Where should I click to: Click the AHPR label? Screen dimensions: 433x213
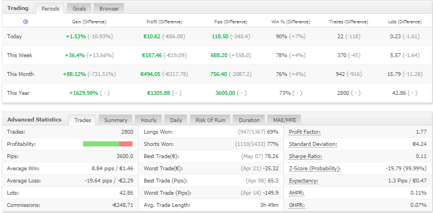(297, 193)
